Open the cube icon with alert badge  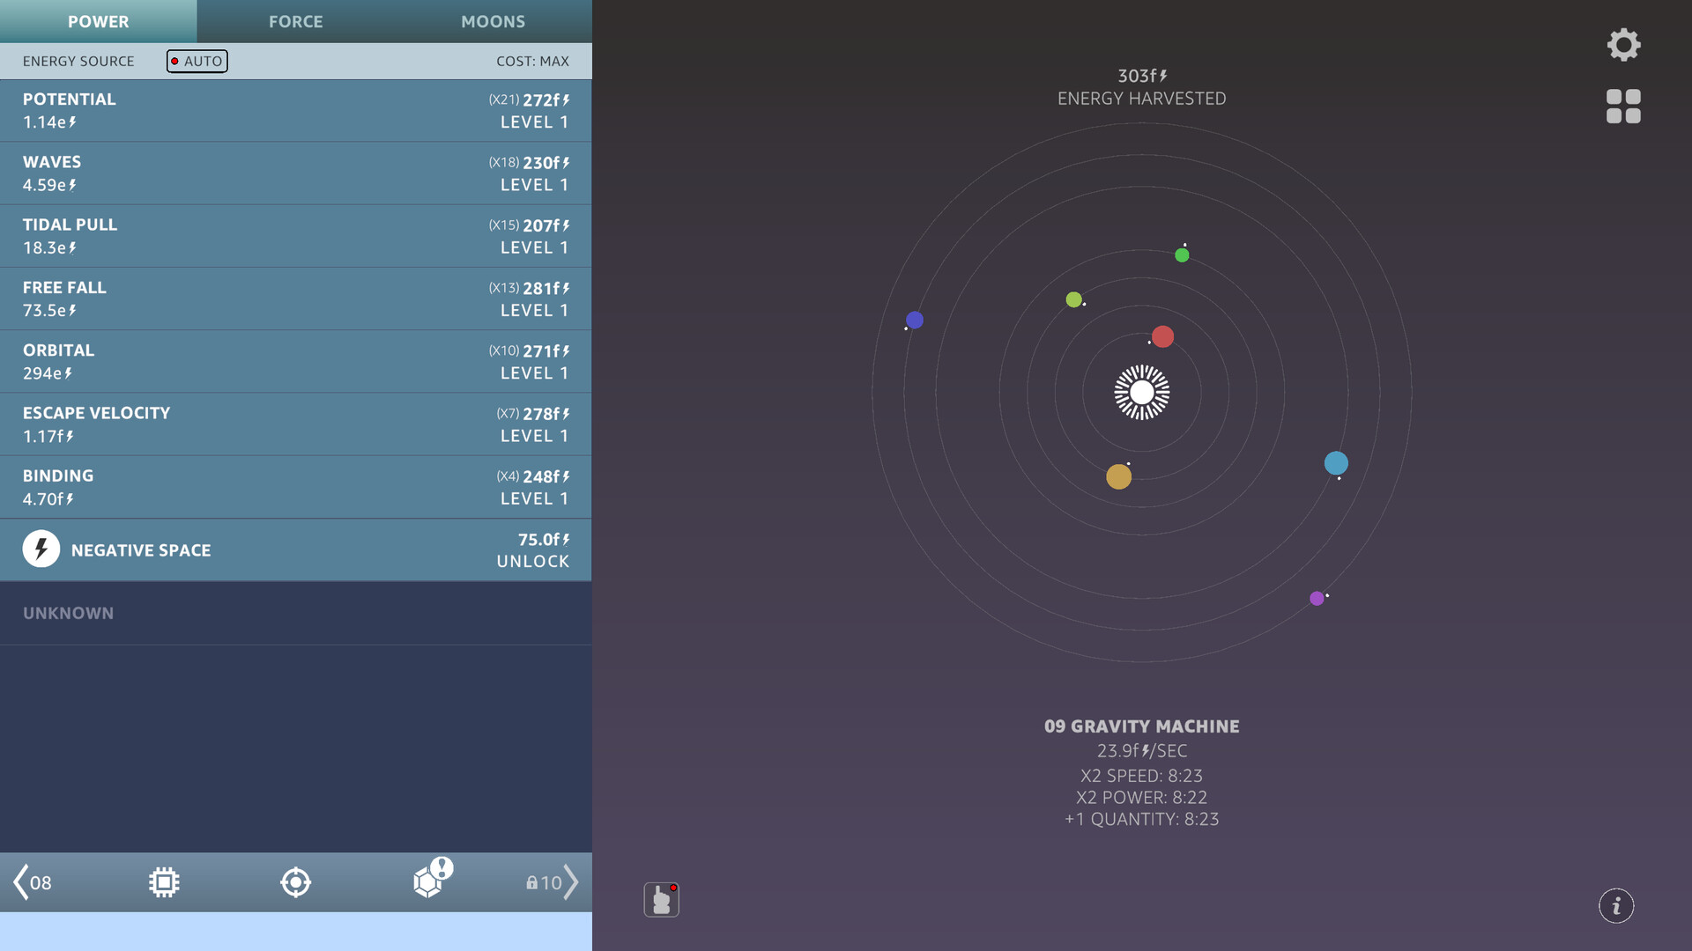coord(429,881)
